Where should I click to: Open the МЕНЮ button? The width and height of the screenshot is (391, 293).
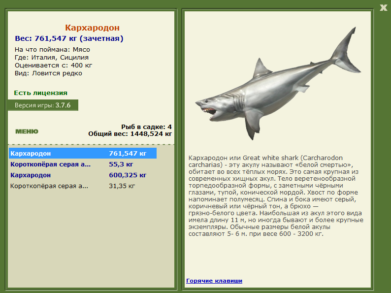27,131
